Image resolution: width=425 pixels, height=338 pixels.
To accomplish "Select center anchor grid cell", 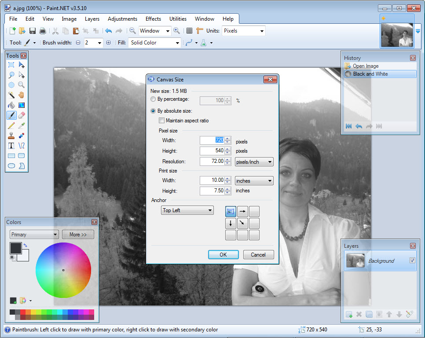I will tap(242, 223).
